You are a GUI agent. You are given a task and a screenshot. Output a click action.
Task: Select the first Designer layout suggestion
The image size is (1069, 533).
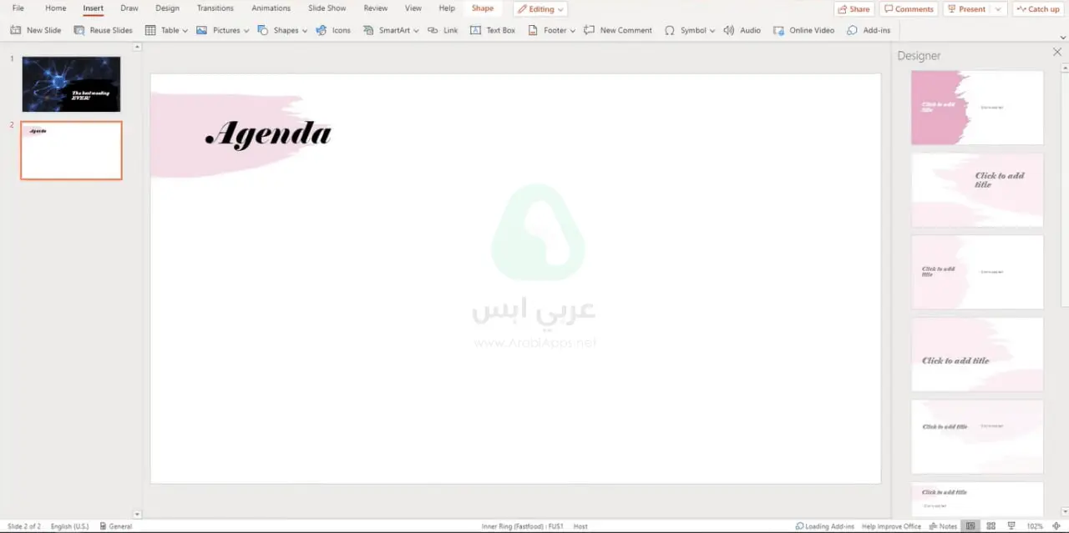pyautogui.click(x=976, y=108)
